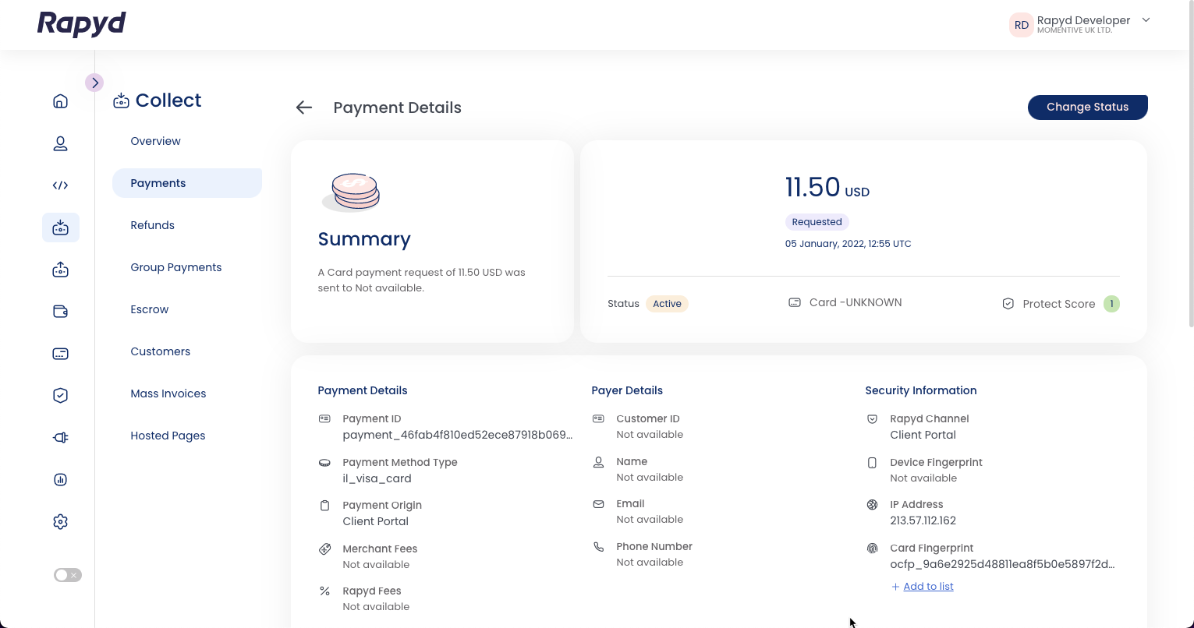
Task: Click the Rapyd logo
Action: pyautogui.click(x=82, y=24)
